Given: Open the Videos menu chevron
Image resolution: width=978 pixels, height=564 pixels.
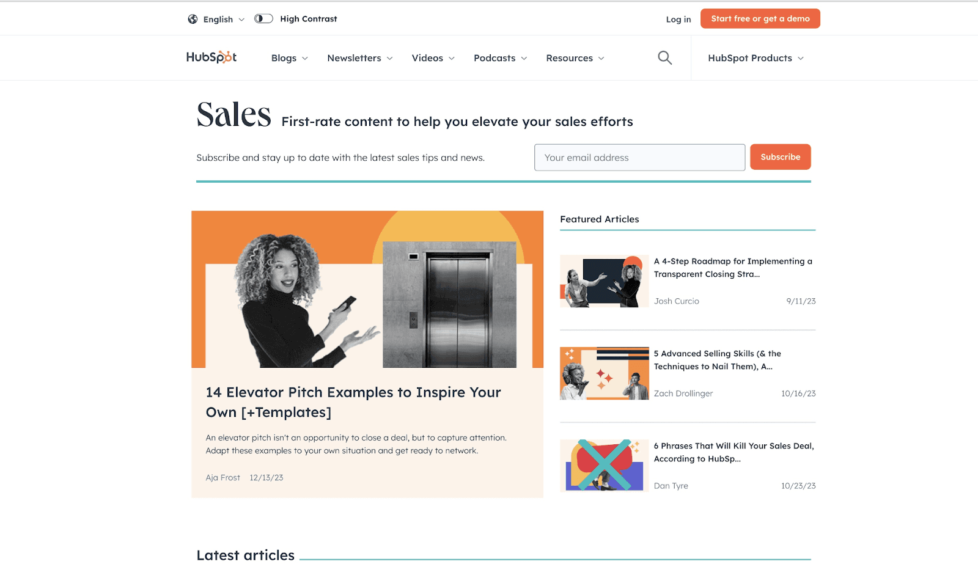Looking at the screenshot, I should click(x=452, y=58).
